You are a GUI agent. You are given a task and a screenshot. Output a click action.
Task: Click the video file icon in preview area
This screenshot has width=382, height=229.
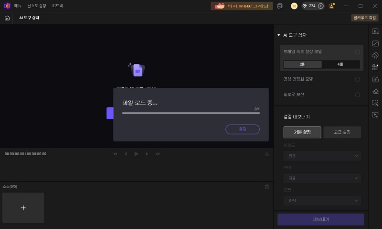138,70
